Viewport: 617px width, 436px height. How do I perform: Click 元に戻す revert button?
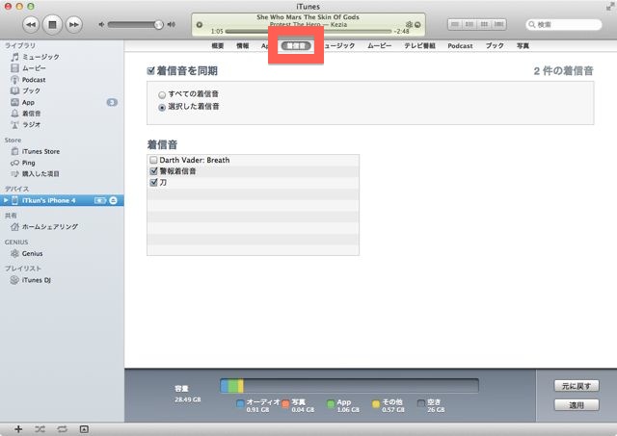tap(577, 386)
